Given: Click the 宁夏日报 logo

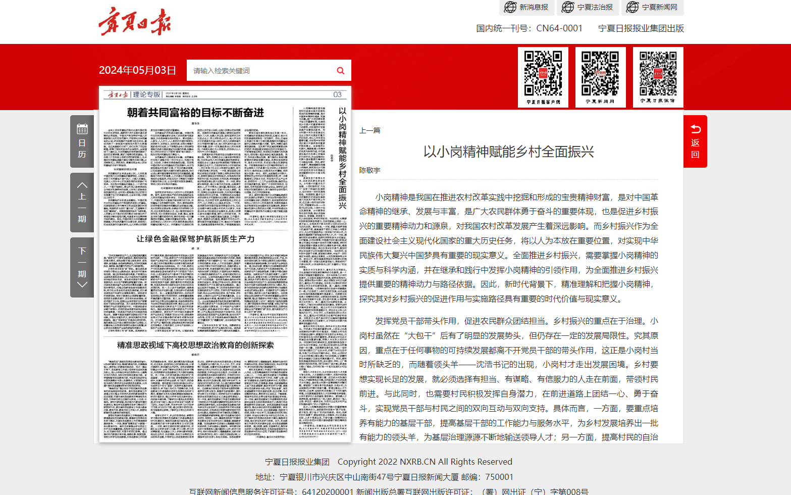Looking at the screenshot, I should pos(134,22).
